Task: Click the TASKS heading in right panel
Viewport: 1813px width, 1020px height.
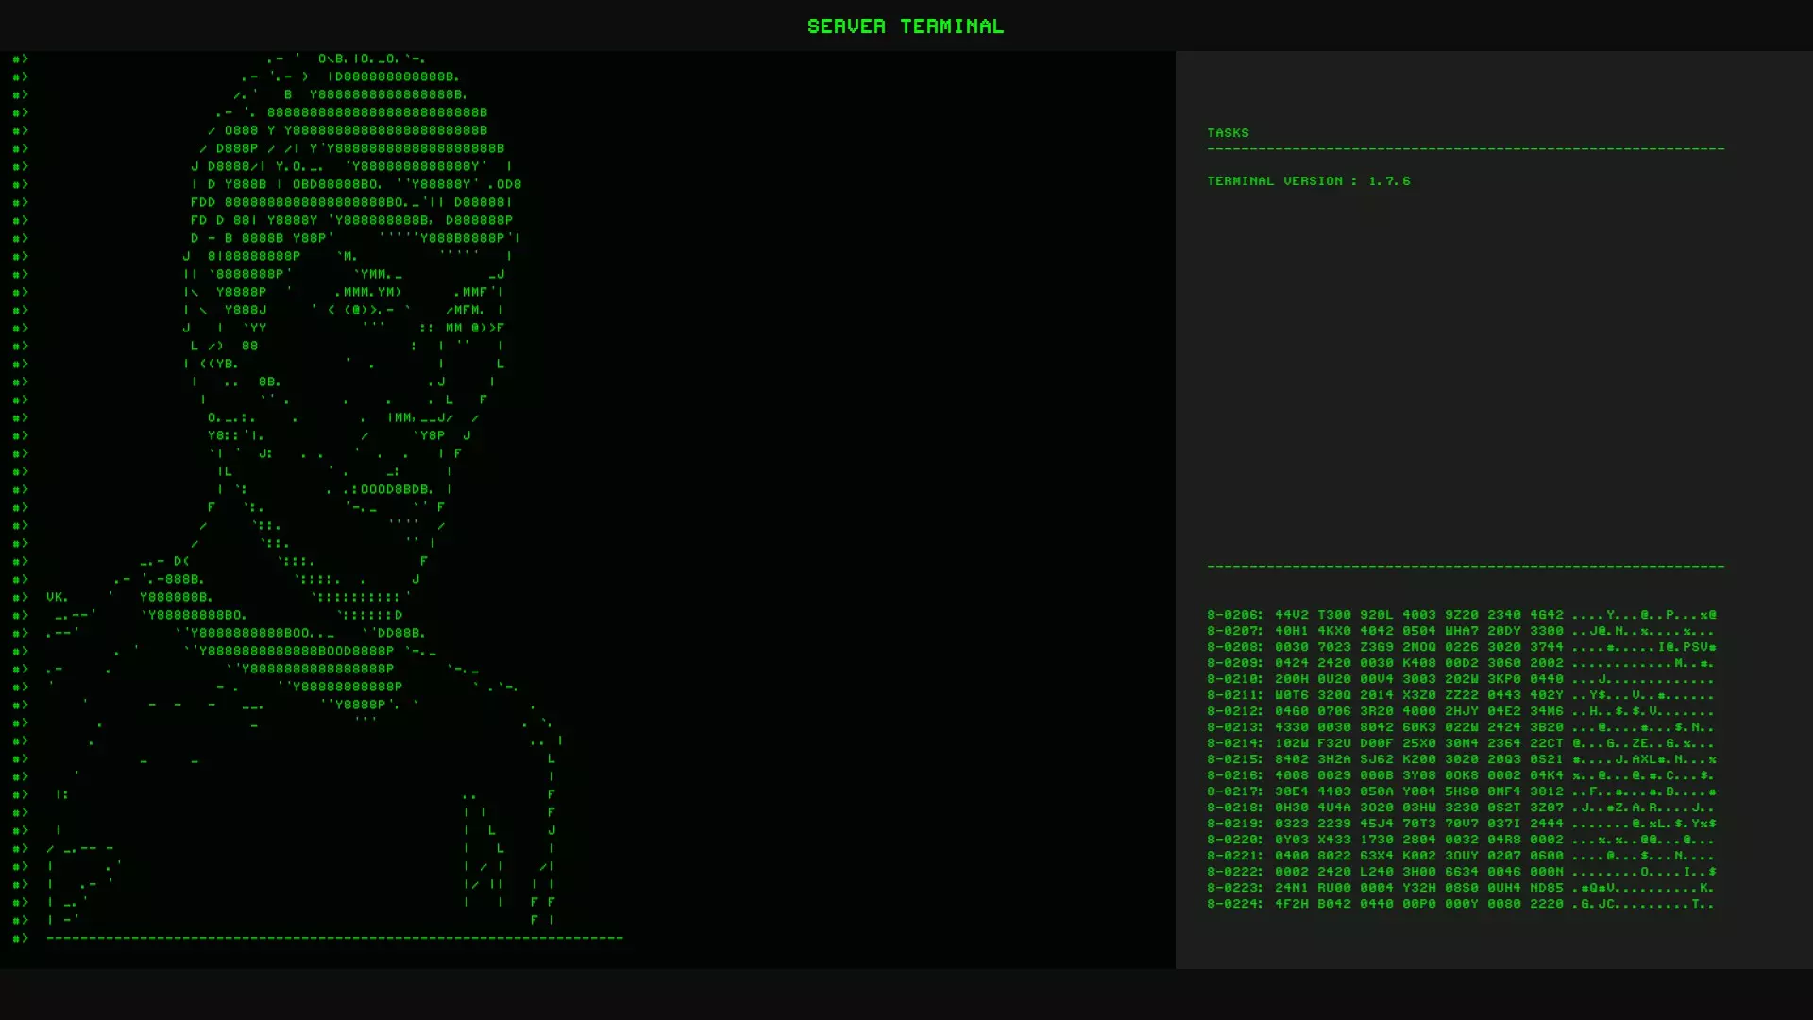Action: (x=1228, y=133)
